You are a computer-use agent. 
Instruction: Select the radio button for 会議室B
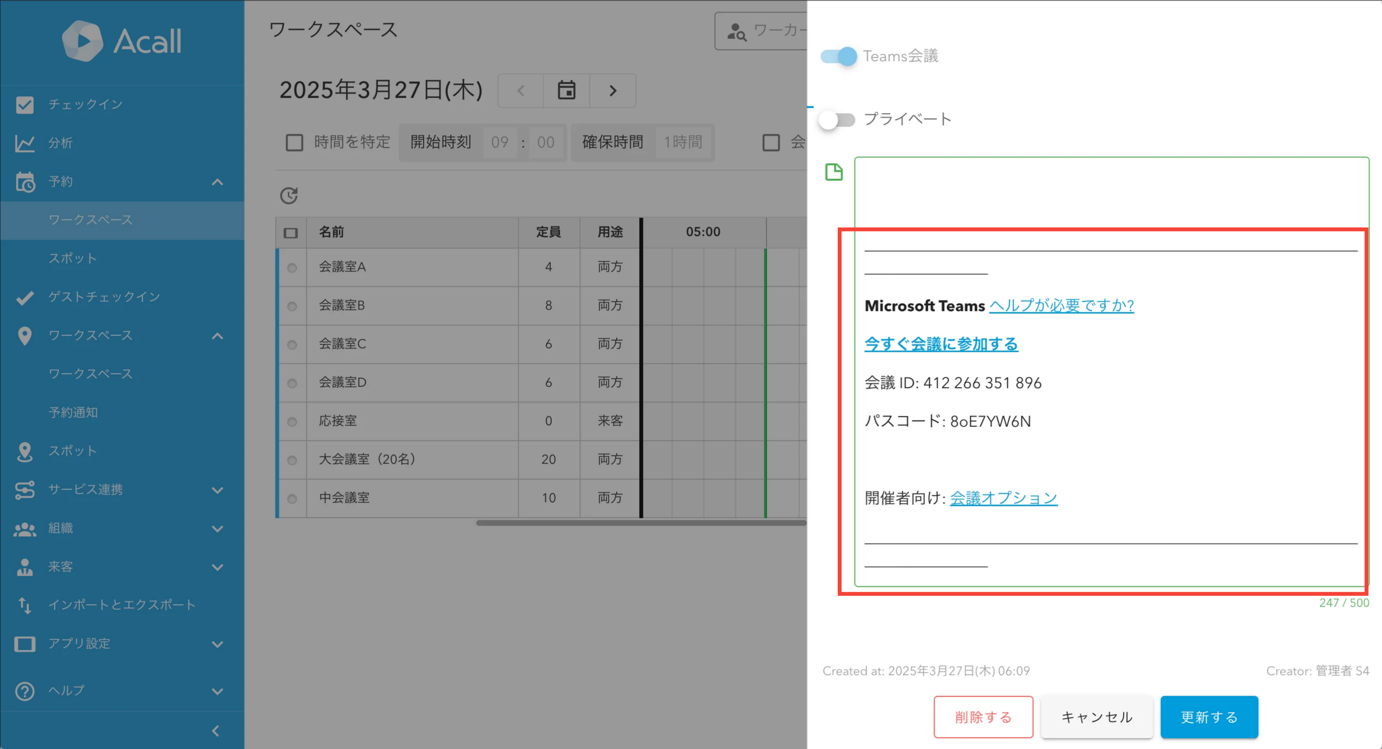coord(292,306)
